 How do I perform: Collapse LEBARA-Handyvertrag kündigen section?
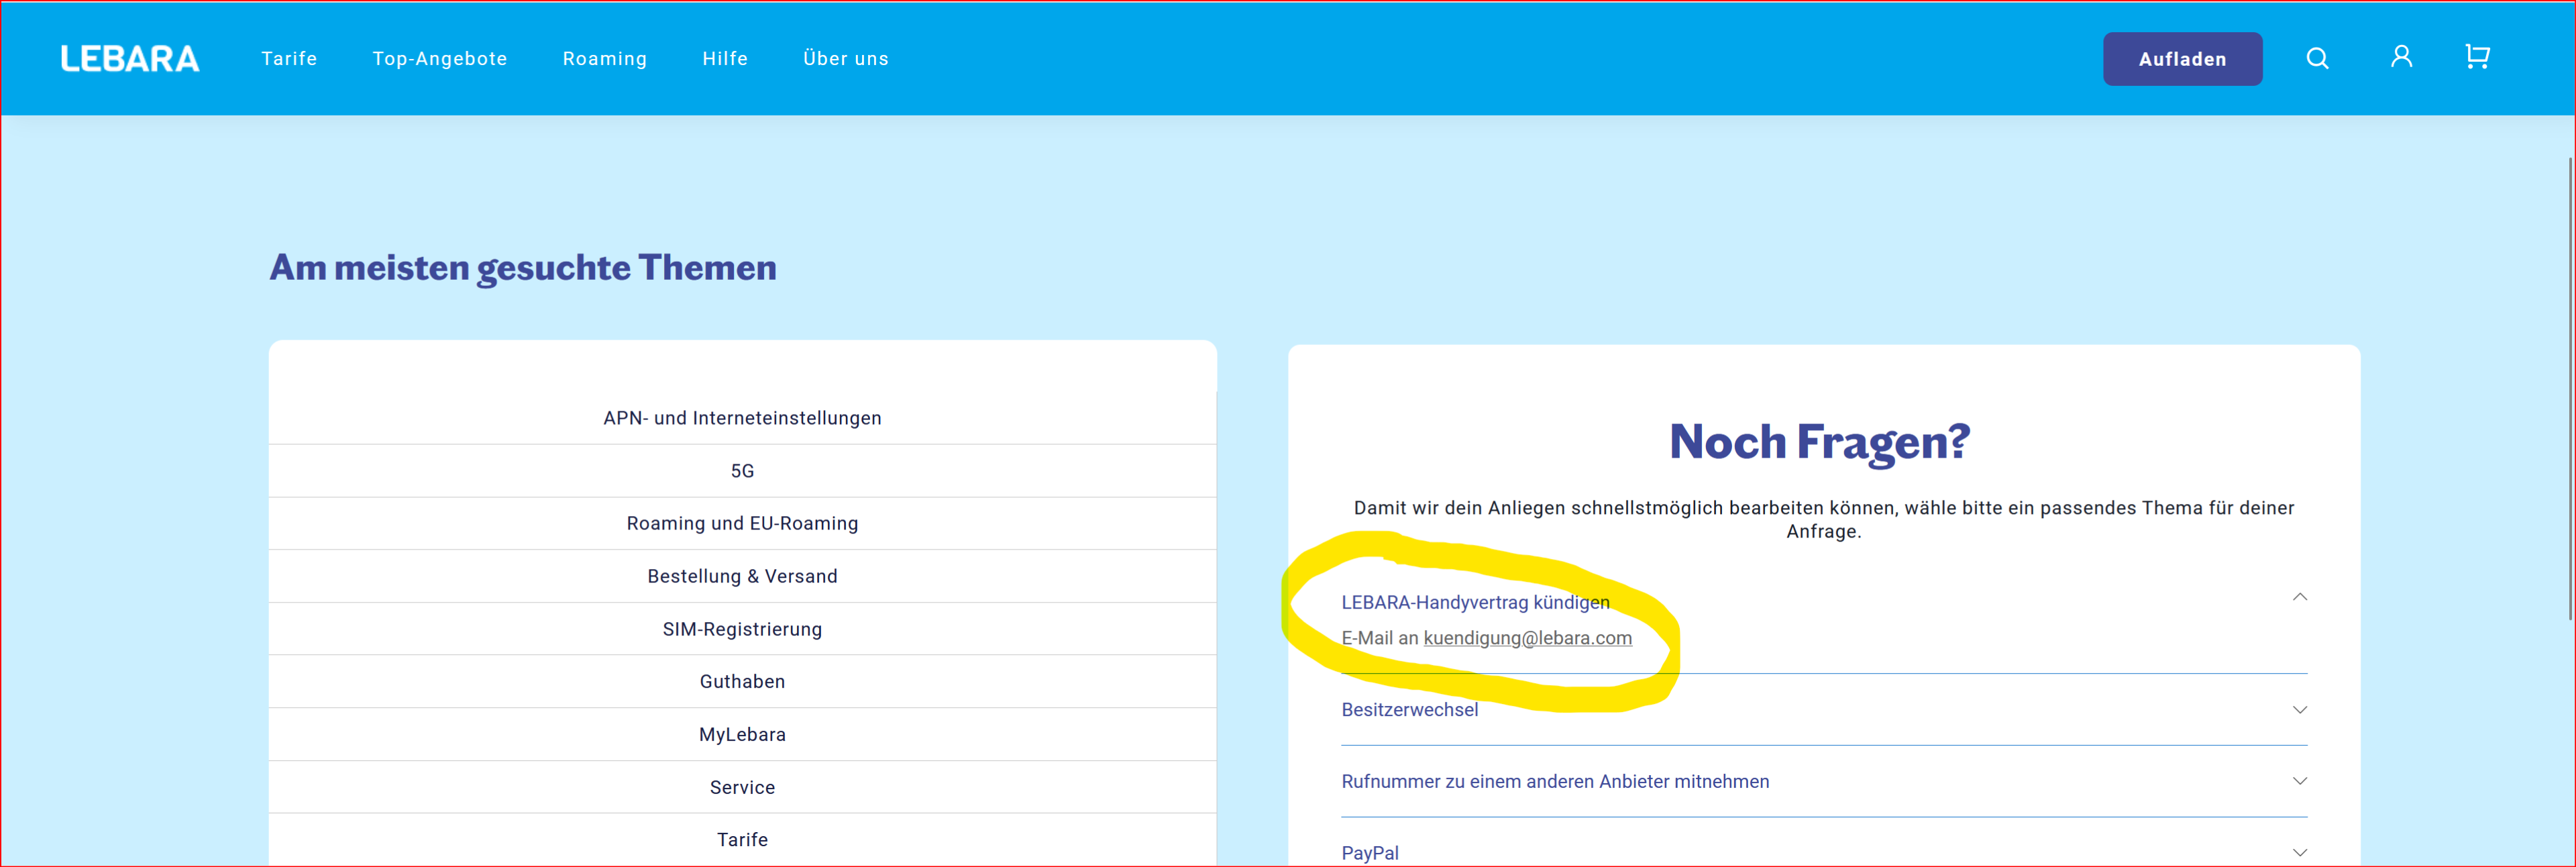(2299, 598)
